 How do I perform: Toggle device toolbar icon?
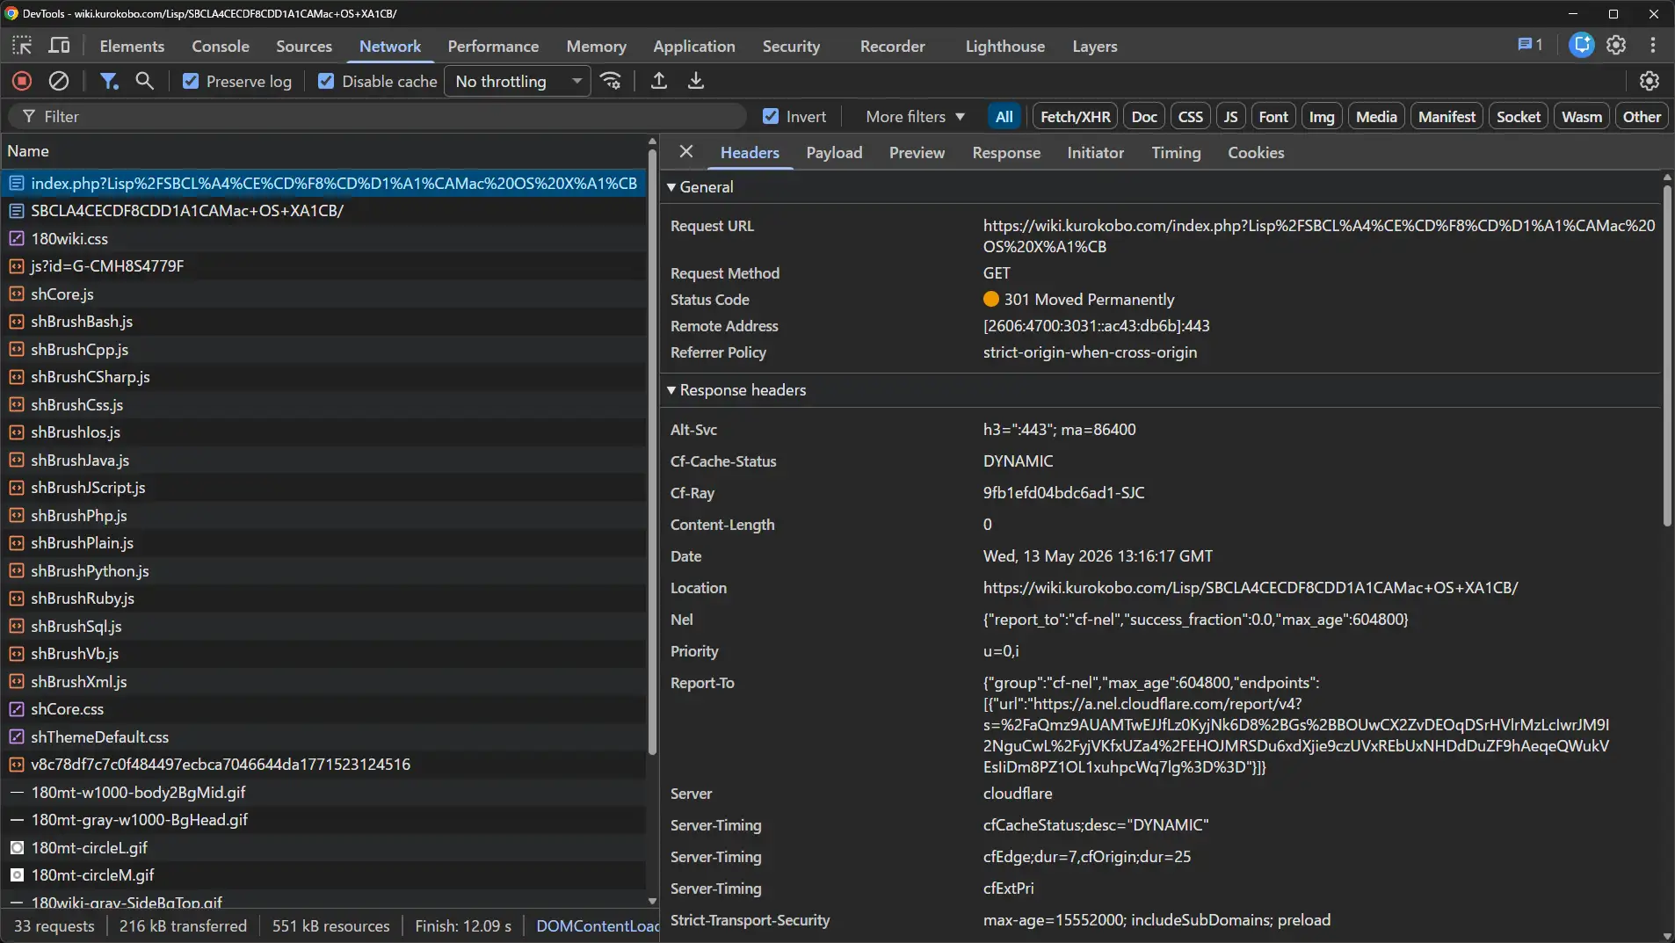pyautogui.click(x=60, y=46)
